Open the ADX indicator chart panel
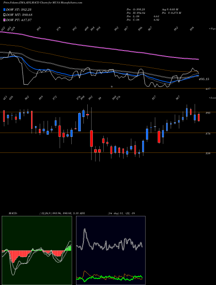The image size is (216, 285). [111, 250]
